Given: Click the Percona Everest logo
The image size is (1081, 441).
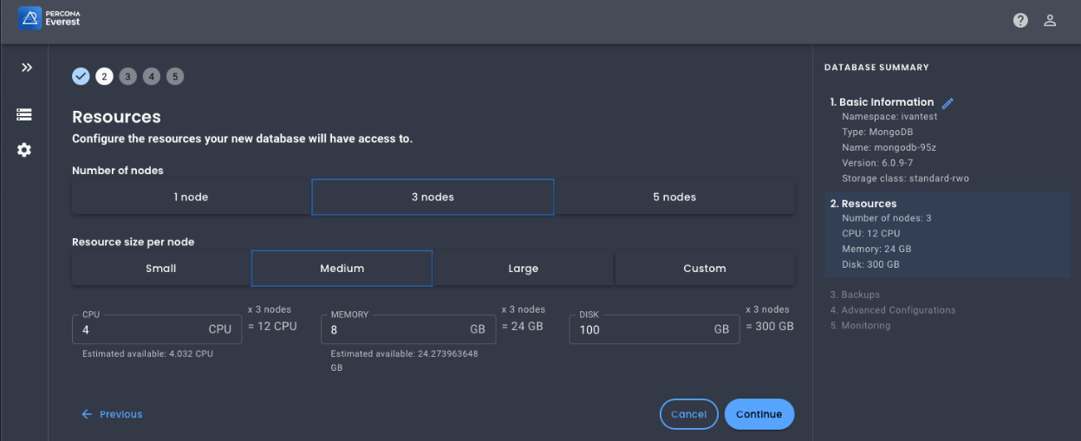Looking at the screenshot, I should (x=49, y=18).
